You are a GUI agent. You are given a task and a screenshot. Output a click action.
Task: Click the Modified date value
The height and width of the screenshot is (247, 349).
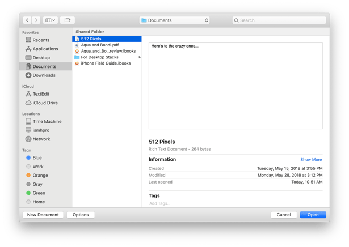coord(290,175)
